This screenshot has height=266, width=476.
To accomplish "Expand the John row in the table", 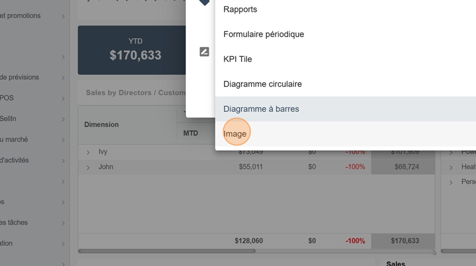I will [88, 168].
